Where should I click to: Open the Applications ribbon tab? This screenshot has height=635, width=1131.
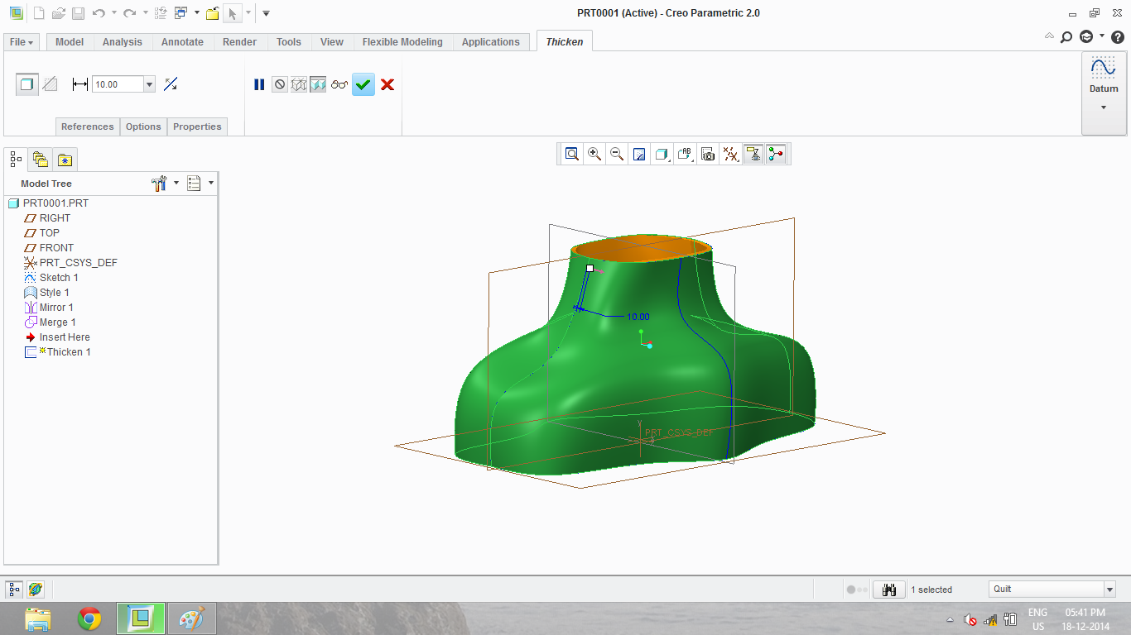tap(491, 42)
